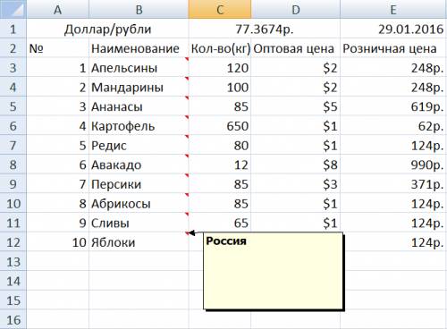Click quantity '650' in the Картофель row
The width and height of the screenshot is (447, 329).
point(220,125)
